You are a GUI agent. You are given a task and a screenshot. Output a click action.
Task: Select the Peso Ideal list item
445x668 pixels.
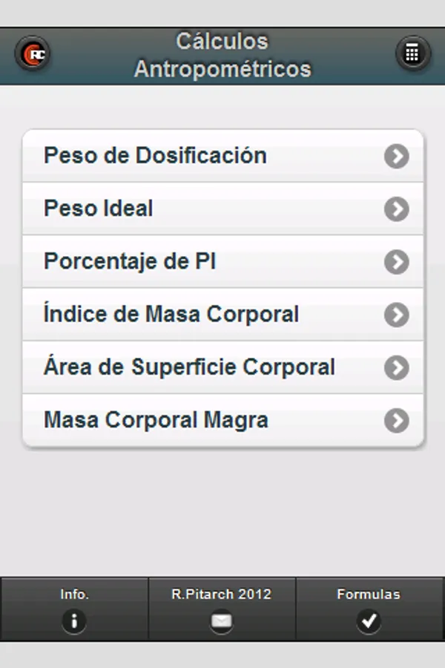coord(99,209)
